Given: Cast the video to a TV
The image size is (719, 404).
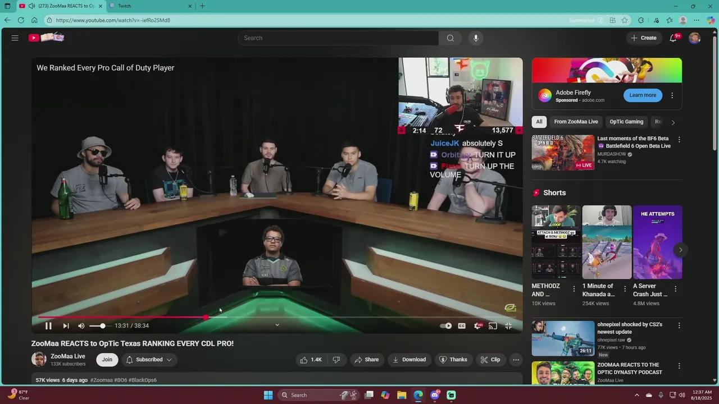Looking at the screenshot, I should (493, 326).
